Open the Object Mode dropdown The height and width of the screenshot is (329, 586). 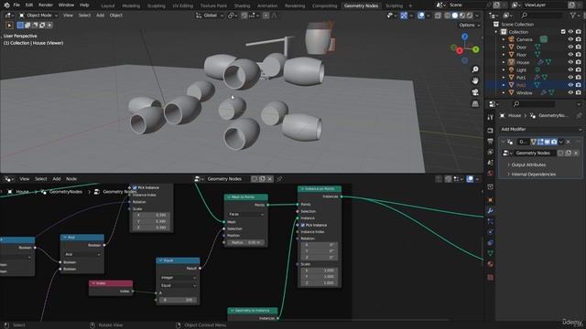point(38,16)
